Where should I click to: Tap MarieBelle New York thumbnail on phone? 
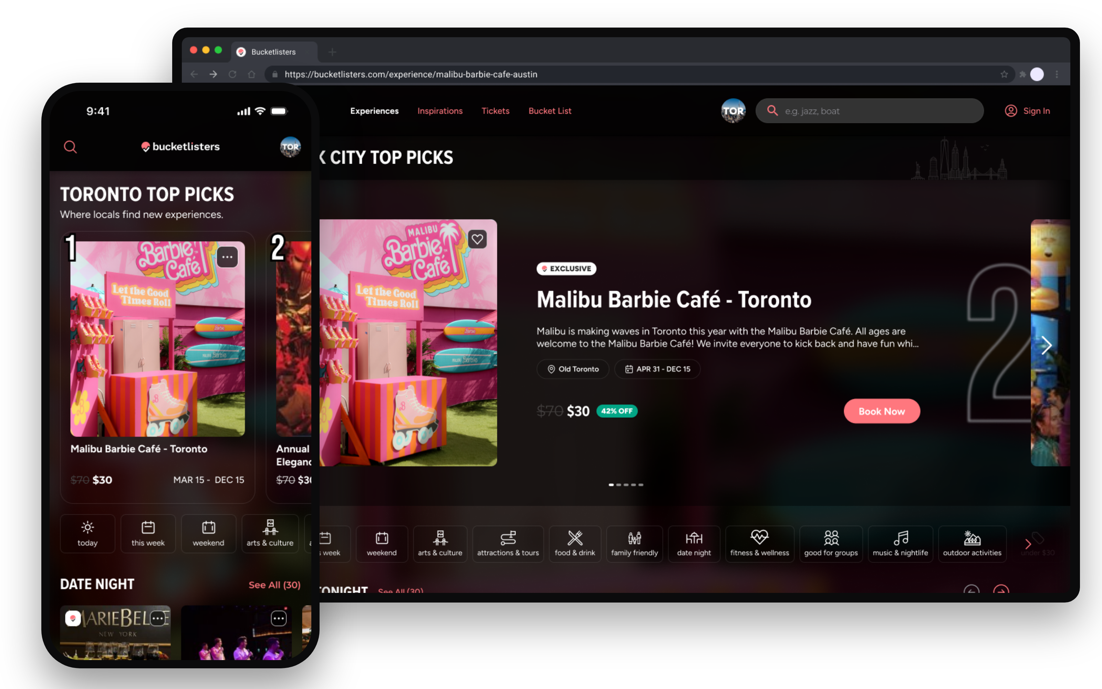[x=116, y=633]
